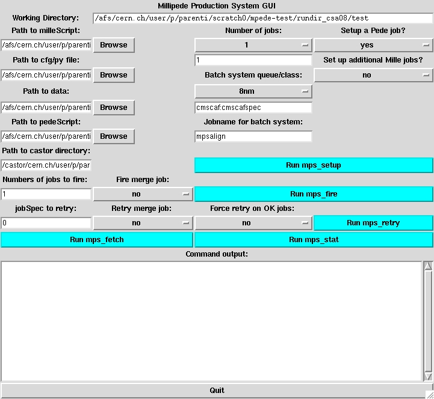The height and width of the screenshot is (399, 434).
Task: Open the Retry merge job dropdown
Action: [143, 223]
